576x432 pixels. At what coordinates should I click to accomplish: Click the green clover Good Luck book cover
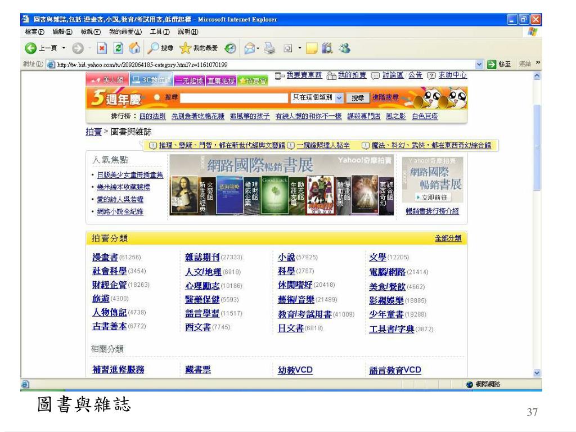[x=274, y=195]
